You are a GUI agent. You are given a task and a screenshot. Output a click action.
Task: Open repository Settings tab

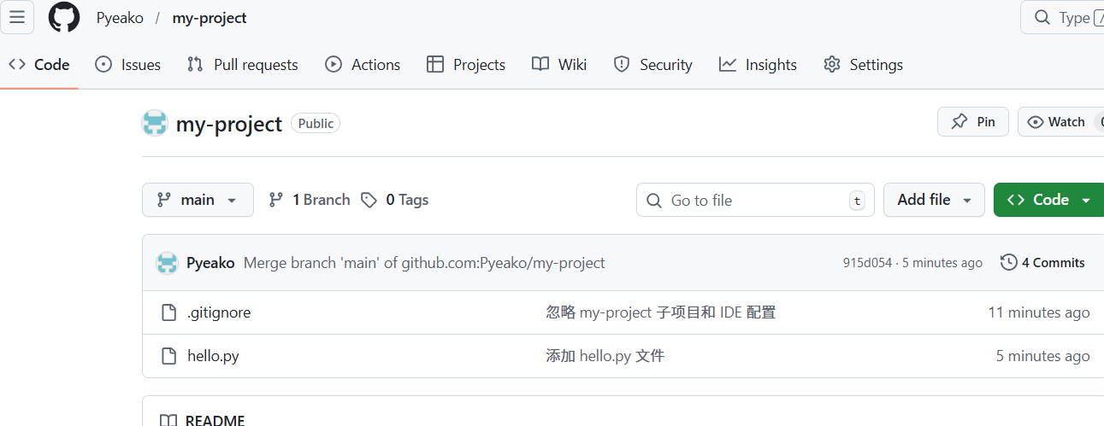coord(863,65)
